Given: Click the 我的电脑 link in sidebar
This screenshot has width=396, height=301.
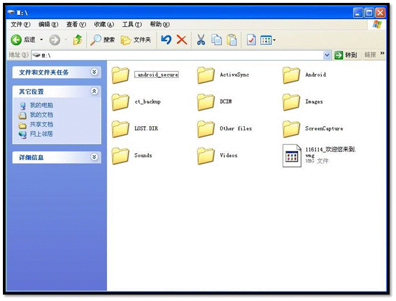Looking at the screenshot, I should pos(41,105).
